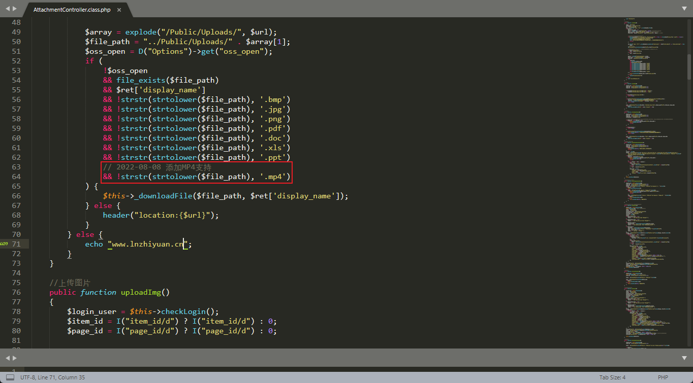Viewport: 693px width, 383px height.
Task: Click 'checkLogin' on line 78
Action: coord(183,311)
